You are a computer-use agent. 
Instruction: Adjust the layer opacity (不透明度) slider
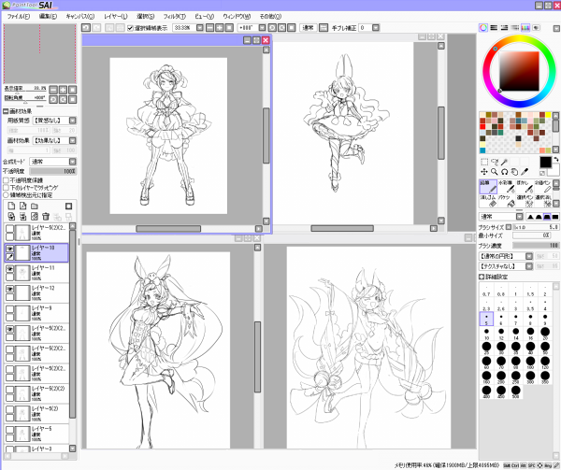tap(53, 171)
